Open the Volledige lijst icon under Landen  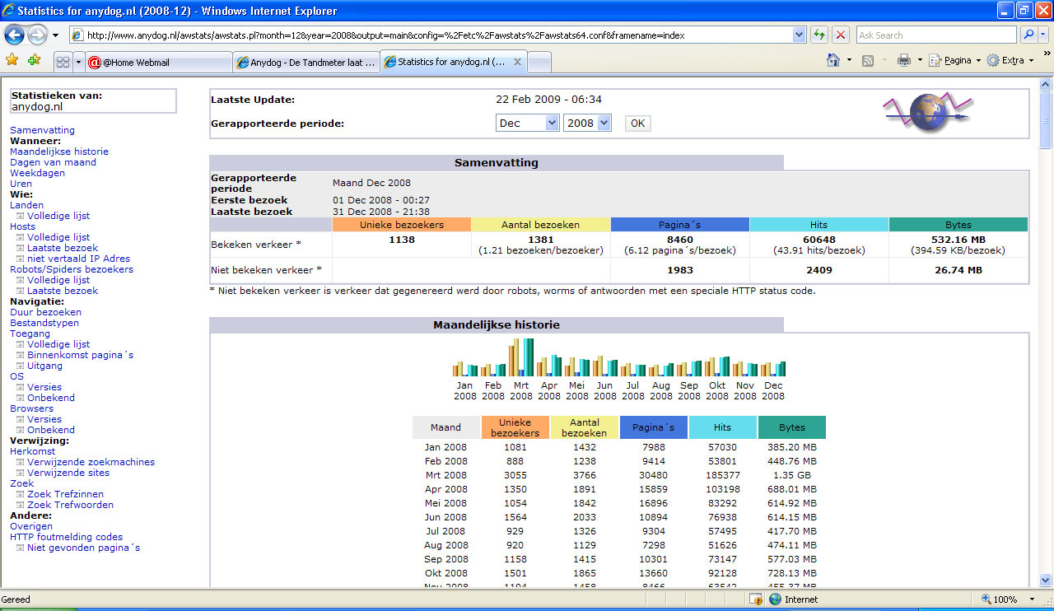[21, 216]
